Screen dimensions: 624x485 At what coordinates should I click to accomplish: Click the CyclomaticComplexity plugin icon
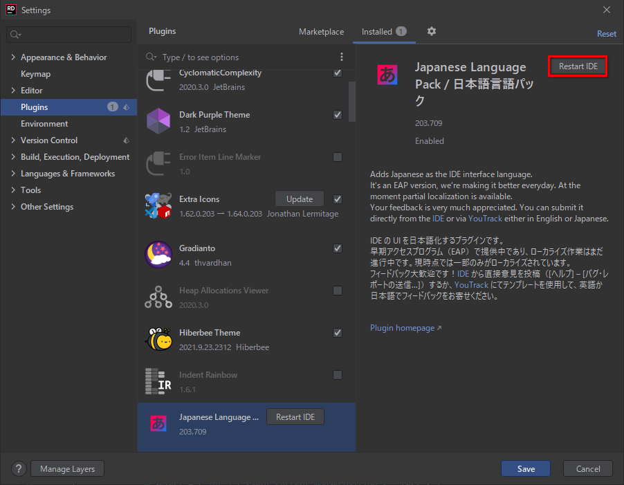coord(158,80)
